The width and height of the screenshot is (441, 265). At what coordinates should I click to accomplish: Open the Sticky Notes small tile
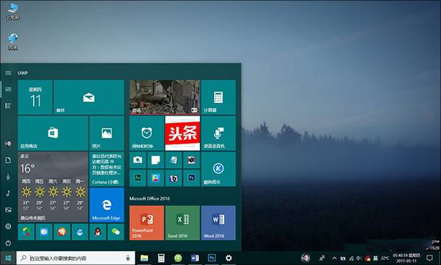click(x=156, y=160)
